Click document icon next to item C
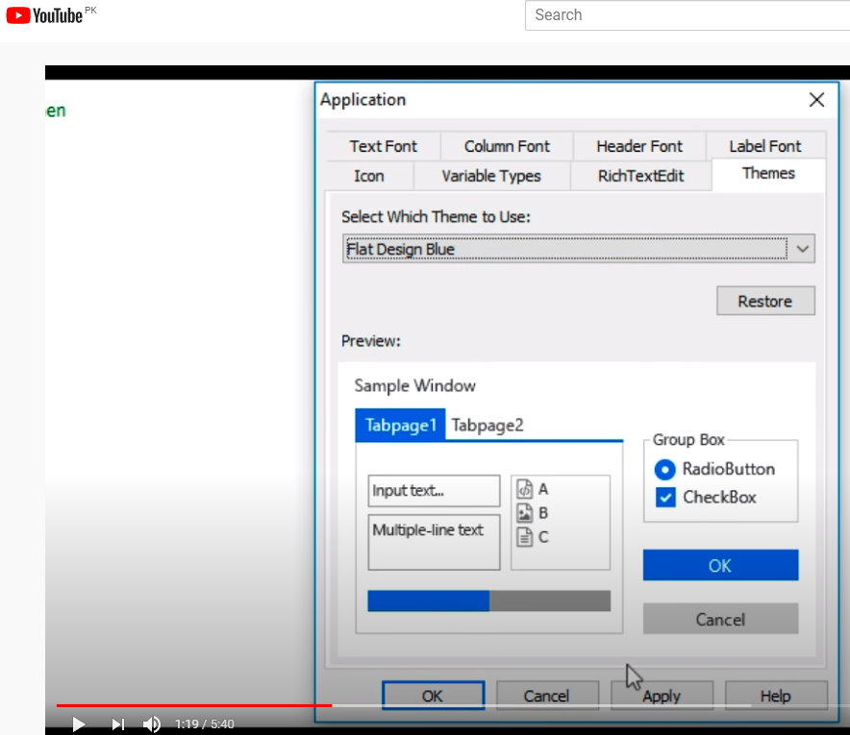850x735 pixels. coord(525,537)
